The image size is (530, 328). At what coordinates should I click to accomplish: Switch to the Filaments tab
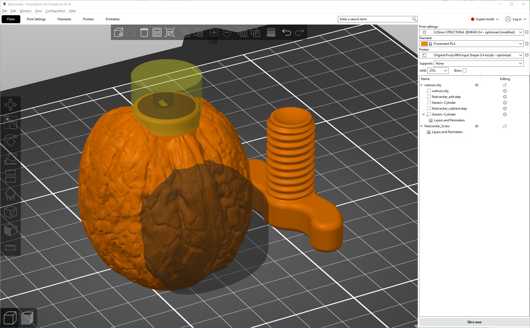(x=64, y=19)
